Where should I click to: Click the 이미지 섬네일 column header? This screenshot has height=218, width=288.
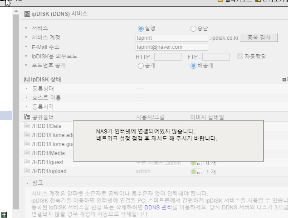[x=207, y=117]
